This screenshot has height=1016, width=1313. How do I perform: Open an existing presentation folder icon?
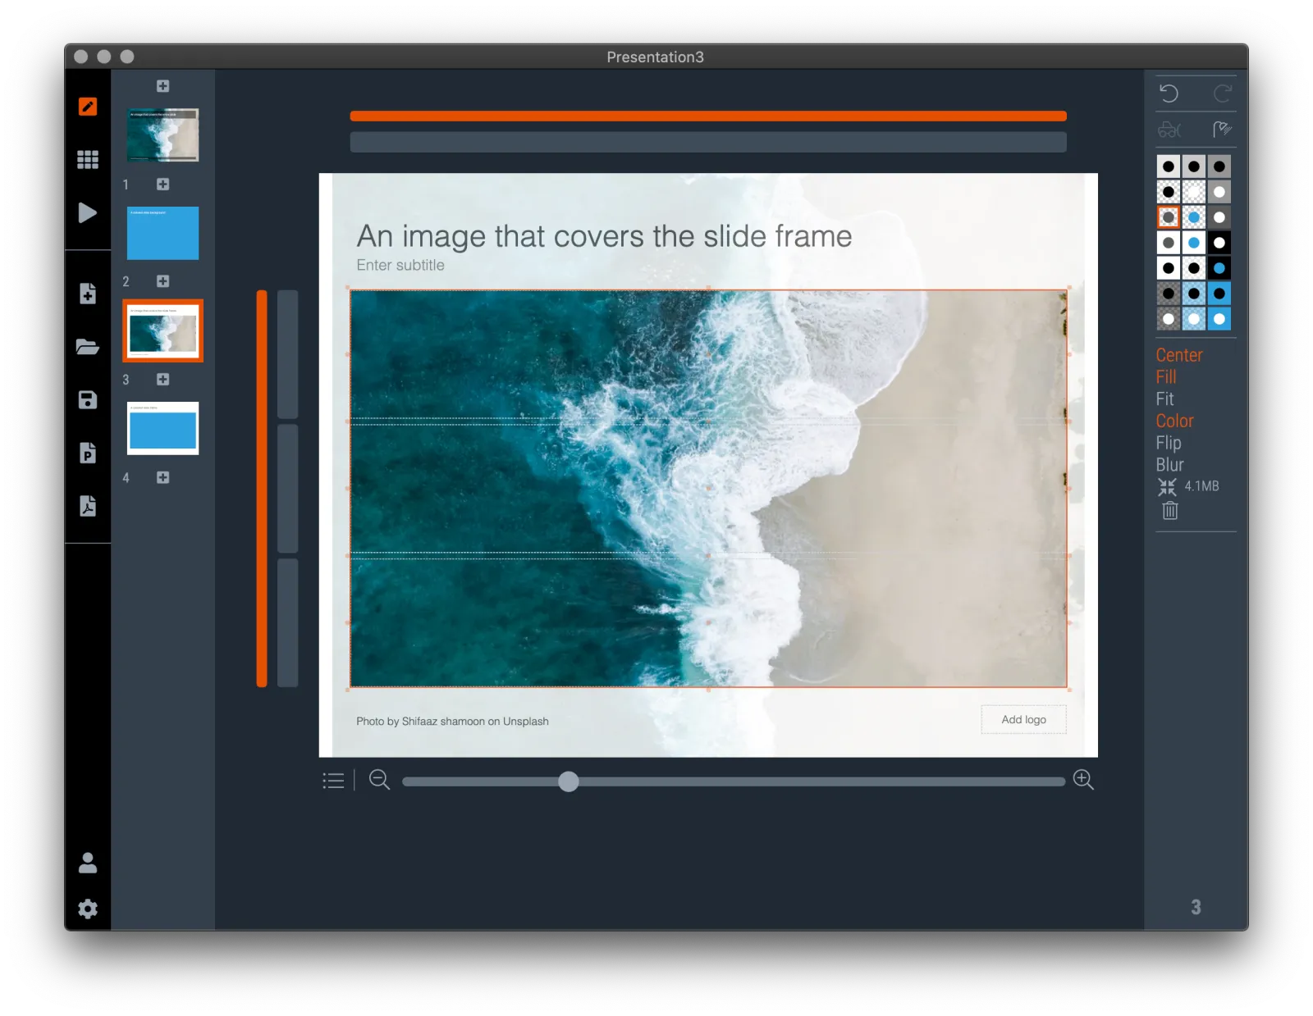[88, 346]
